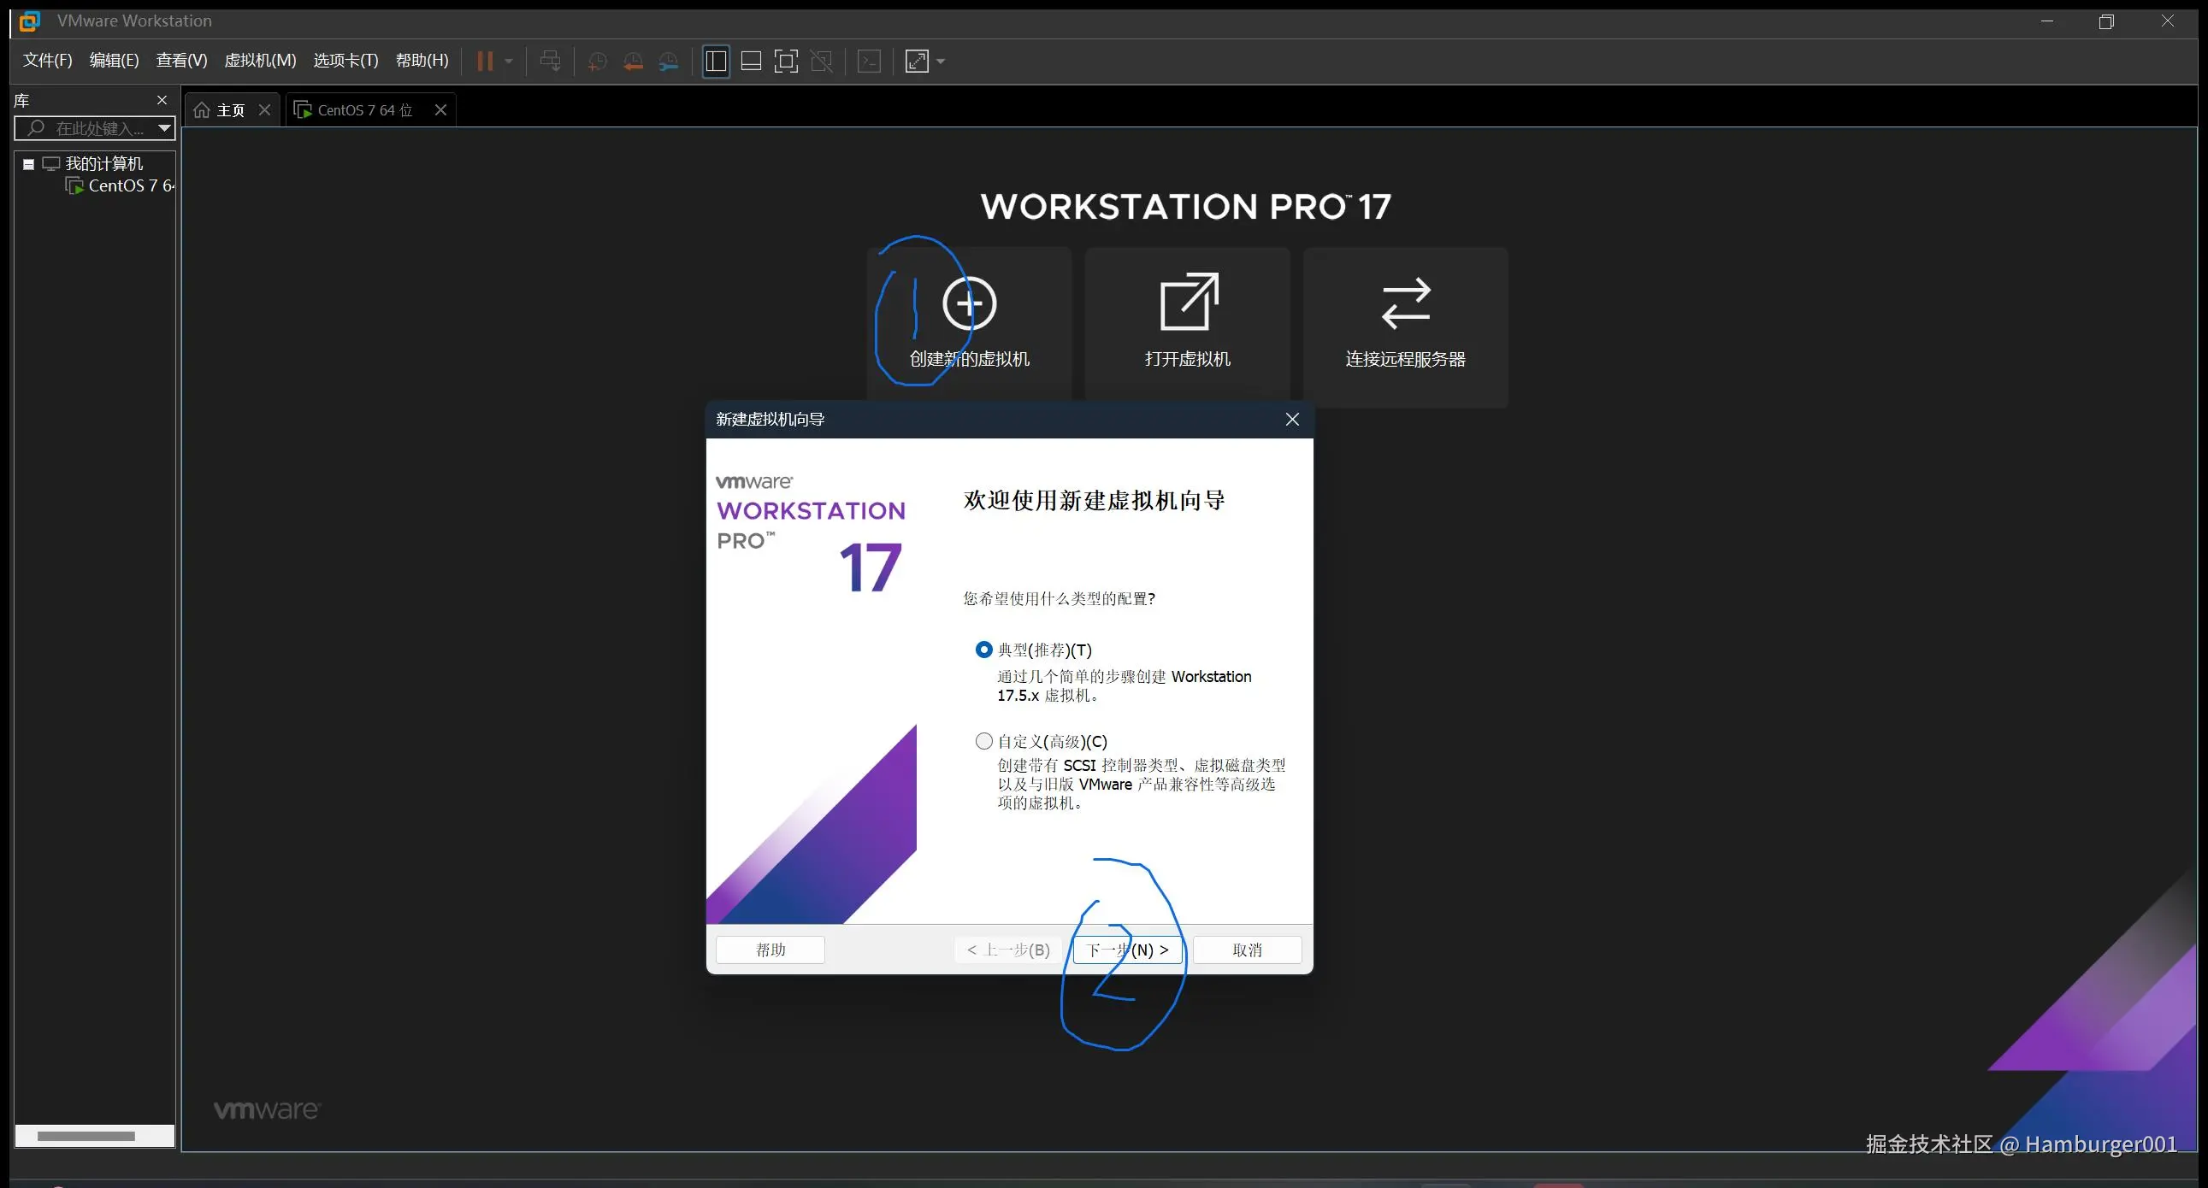Open 连接远程服务器 from the home screen

tap(1404, 328)
